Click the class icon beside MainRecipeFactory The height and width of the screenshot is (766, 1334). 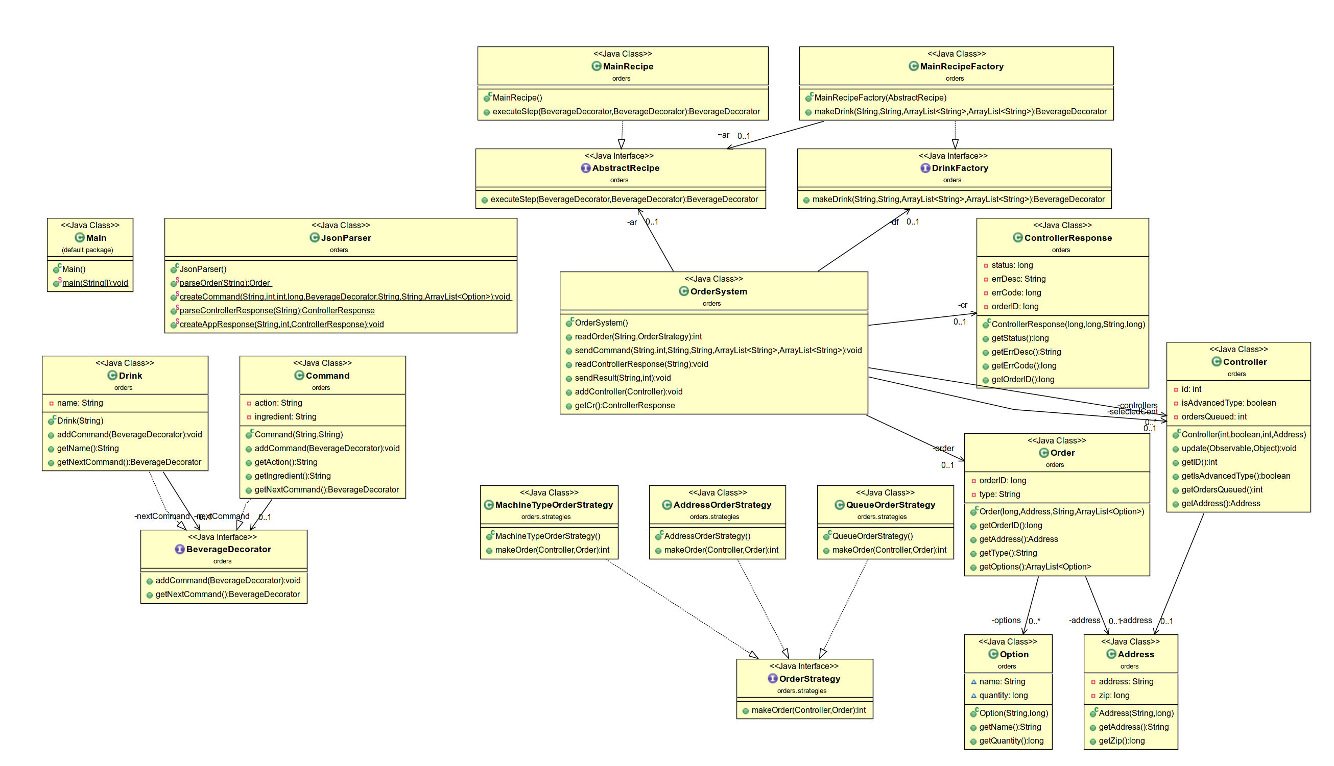click(x=914, y=66)
